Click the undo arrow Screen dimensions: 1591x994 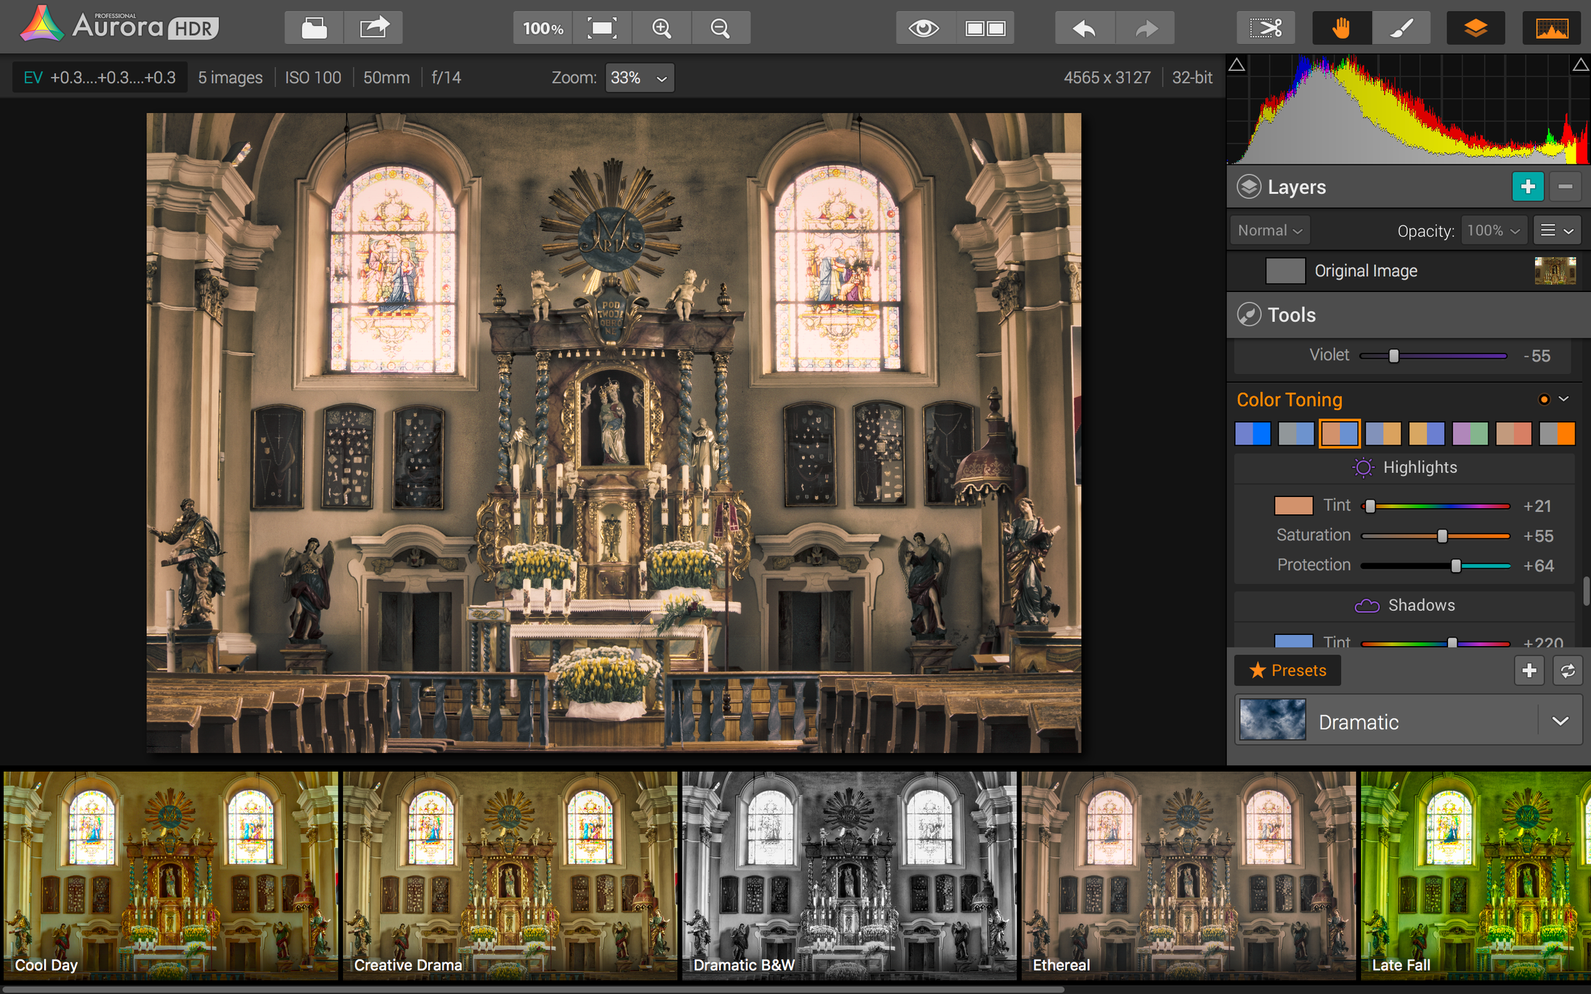click(x=1084, y=28)
